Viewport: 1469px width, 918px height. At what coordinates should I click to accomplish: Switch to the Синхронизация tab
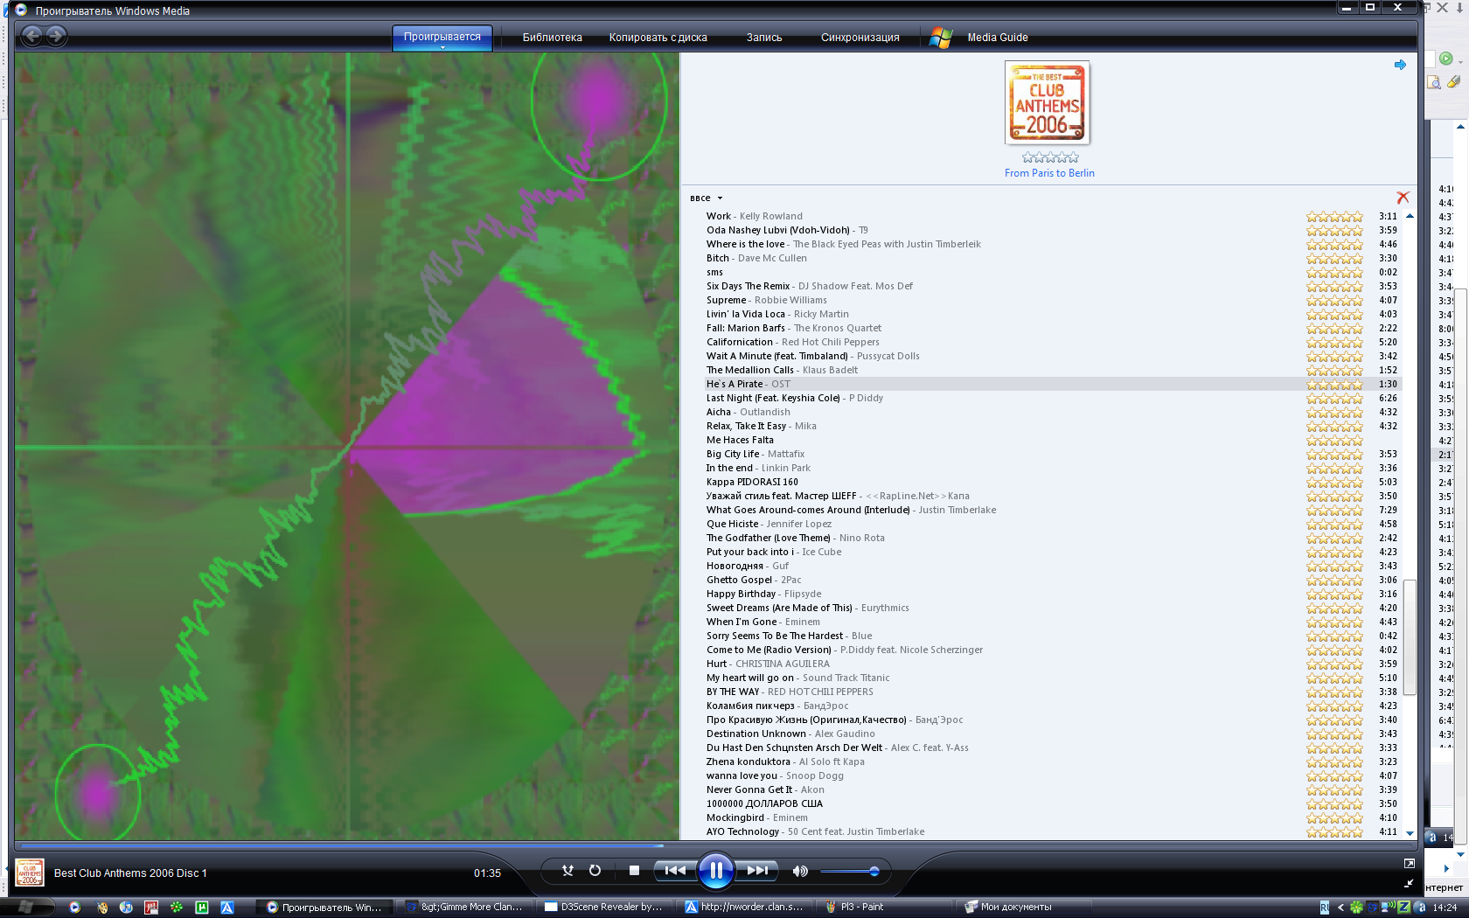pos(860,38)
